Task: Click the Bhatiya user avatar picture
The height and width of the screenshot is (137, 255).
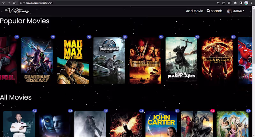Action: click(x=229, y=11)
